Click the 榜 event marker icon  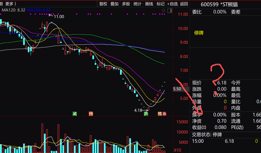click(x=159, y=114)
